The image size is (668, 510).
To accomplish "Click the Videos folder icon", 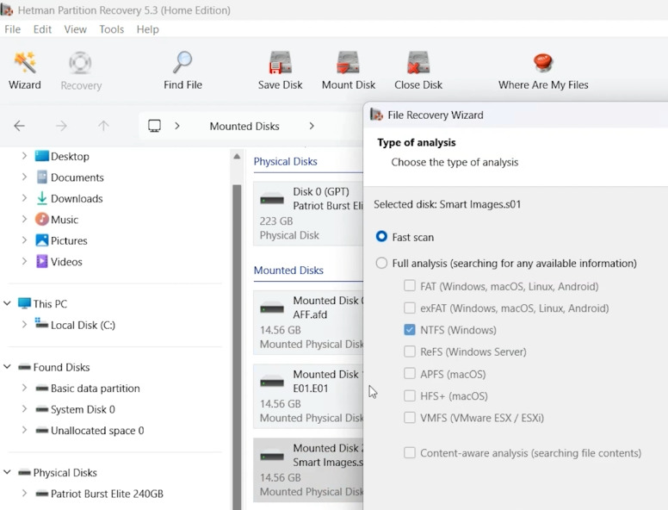I will click(x=41, y=261).
